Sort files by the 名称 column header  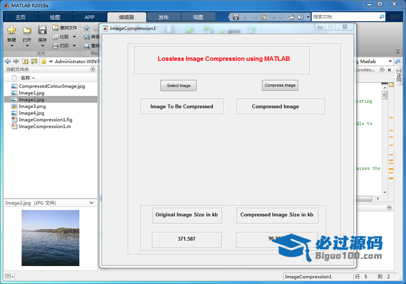tap(26, 78)
